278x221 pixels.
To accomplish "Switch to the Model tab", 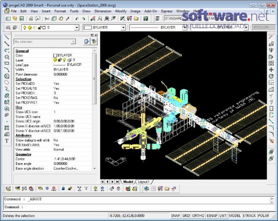I will click(x=128, y=182).
